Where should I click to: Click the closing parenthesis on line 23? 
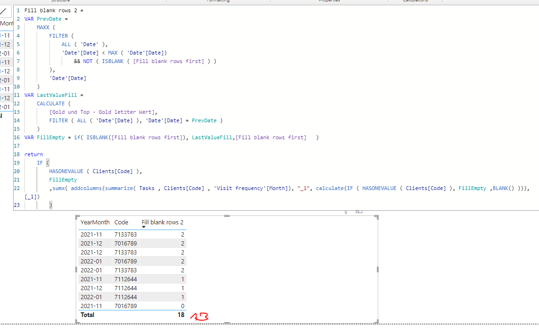tap(51, 205)
